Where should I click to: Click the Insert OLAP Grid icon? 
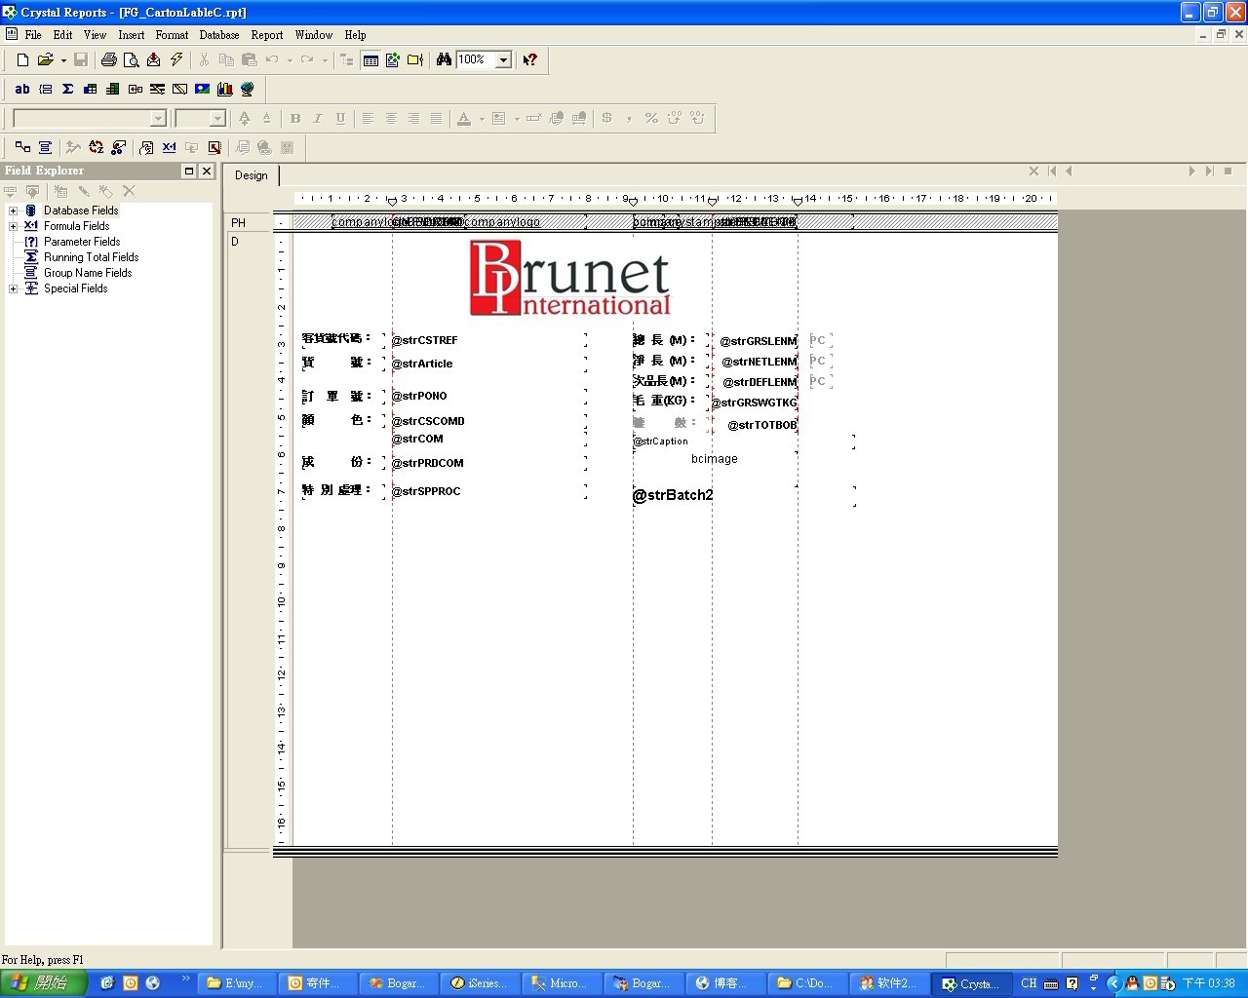[112, 89]
